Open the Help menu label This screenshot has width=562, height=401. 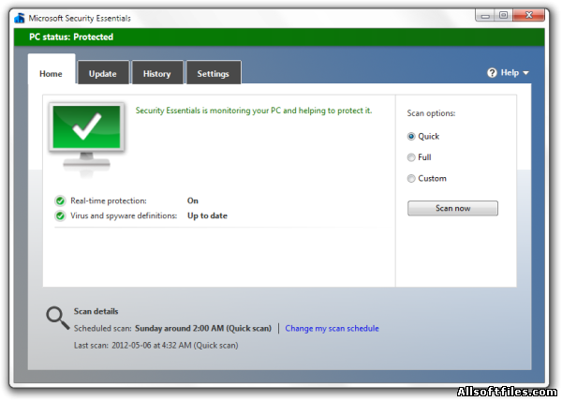pos(510,73)
